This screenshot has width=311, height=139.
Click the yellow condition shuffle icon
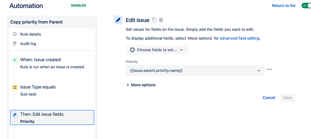click(15, 87)
